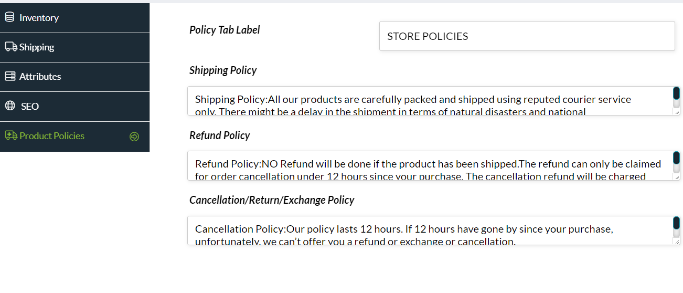
Task: Click the green arrow circle icon
Action: pyautogui.click(x=134, y=137)
